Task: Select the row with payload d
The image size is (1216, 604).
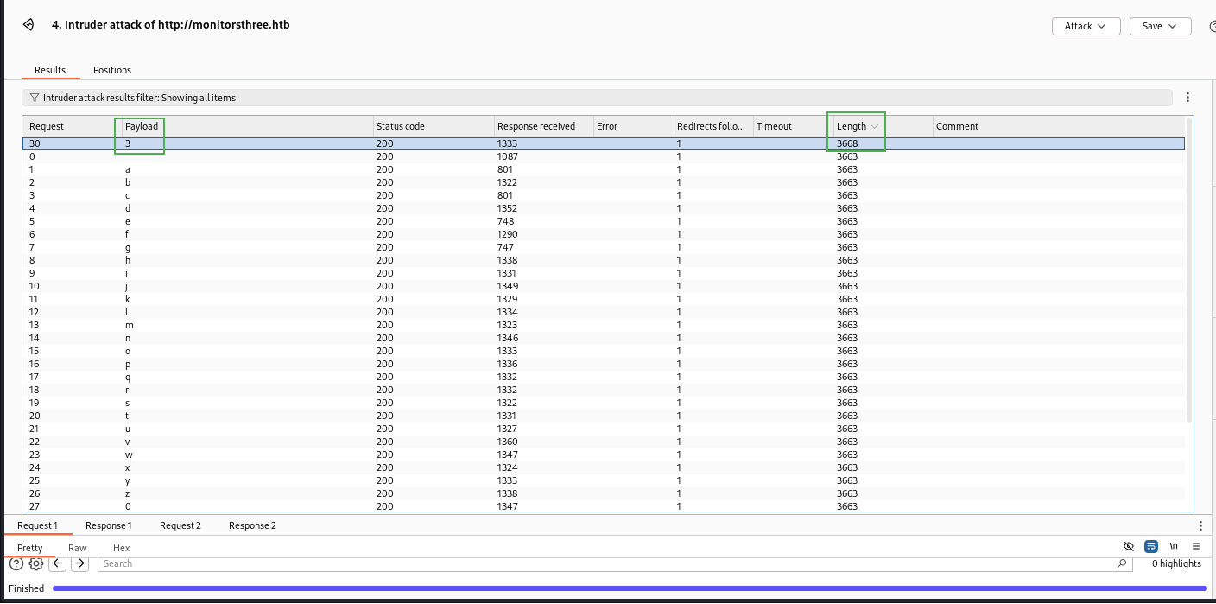Action: coord(603,208)
